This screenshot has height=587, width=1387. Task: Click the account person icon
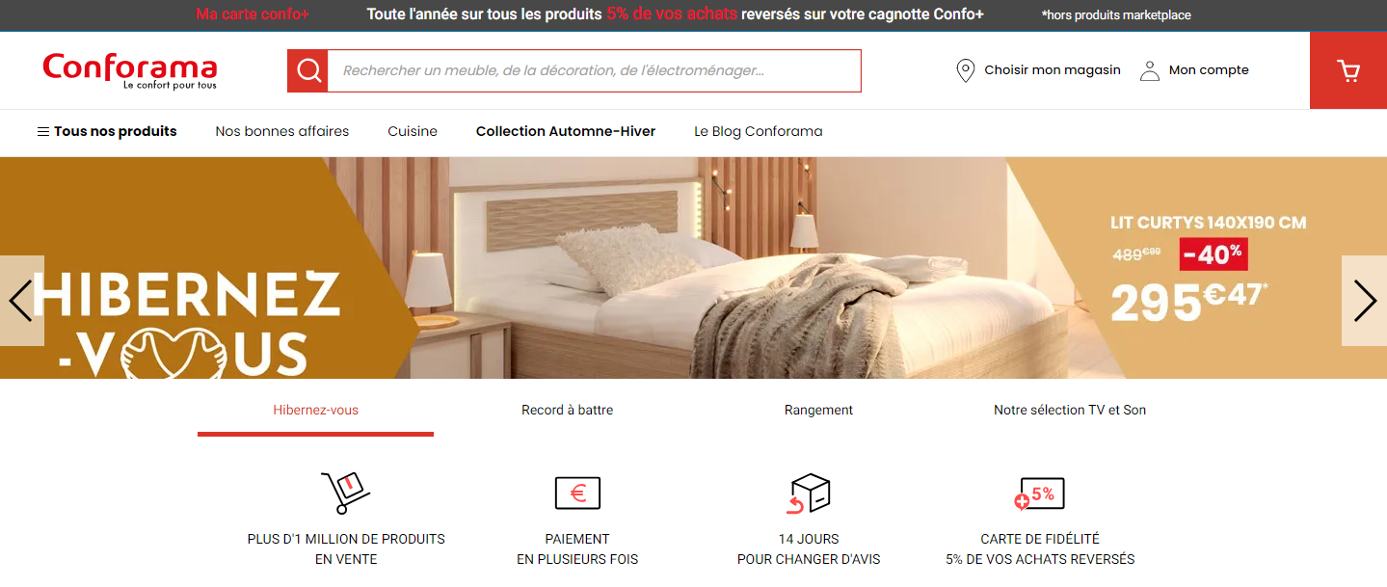tap(1149, 70)
